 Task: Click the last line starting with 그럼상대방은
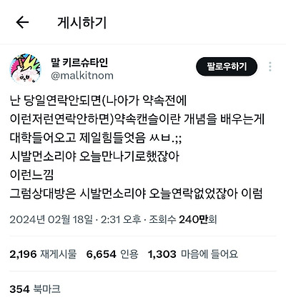point(136,194)
